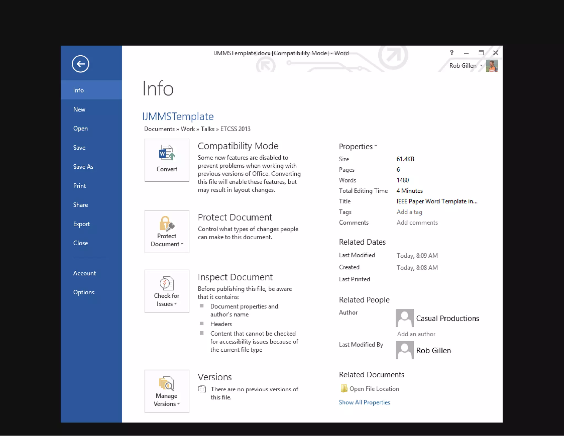Click Casual Productions author avatar

405,318
